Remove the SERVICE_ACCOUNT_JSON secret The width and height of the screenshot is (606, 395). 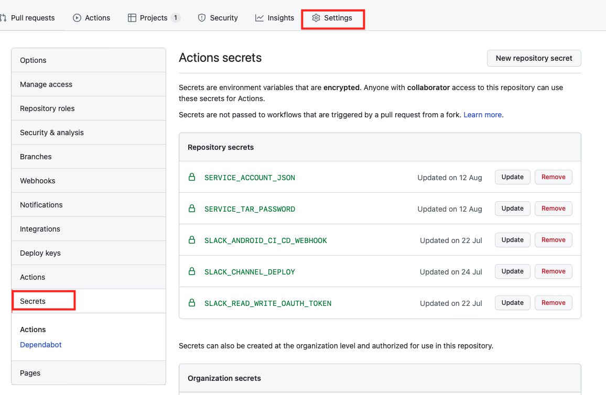click(x=554, y=177)
